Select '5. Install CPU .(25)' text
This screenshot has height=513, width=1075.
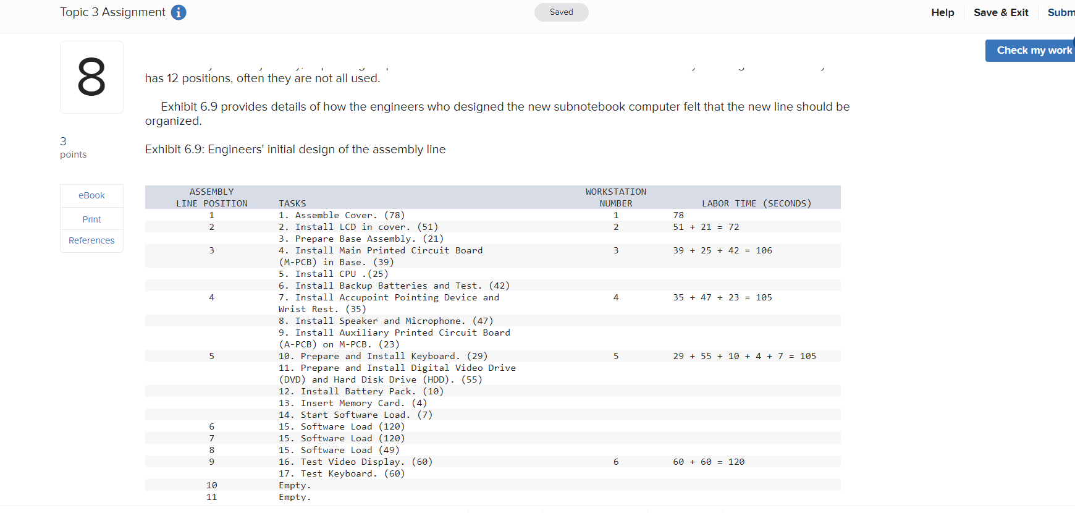(334, 274)
